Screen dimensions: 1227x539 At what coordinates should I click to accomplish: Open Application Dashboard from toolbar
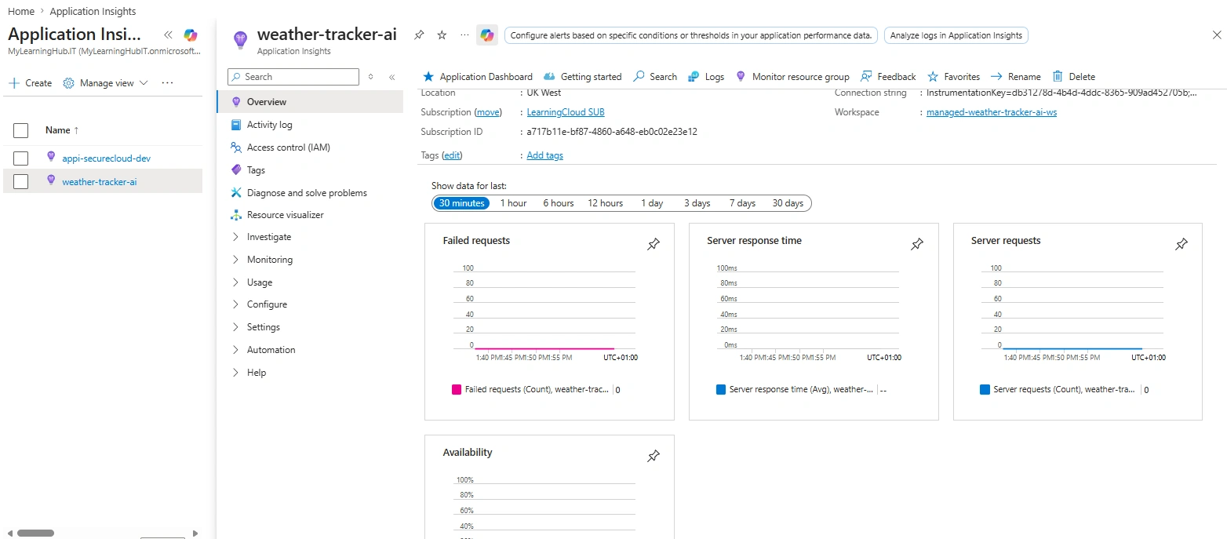(478, 77)
